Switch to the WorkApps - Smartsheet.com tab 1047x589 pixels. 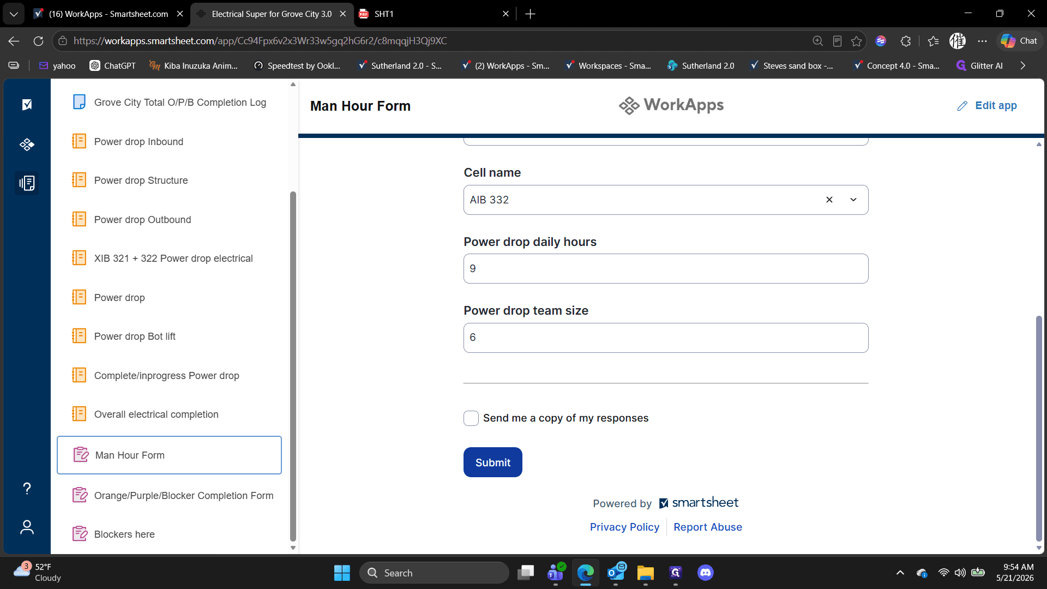pos(109,14)
